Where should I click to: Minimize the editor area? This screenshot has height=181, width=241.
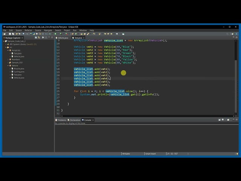coord(233,37)
